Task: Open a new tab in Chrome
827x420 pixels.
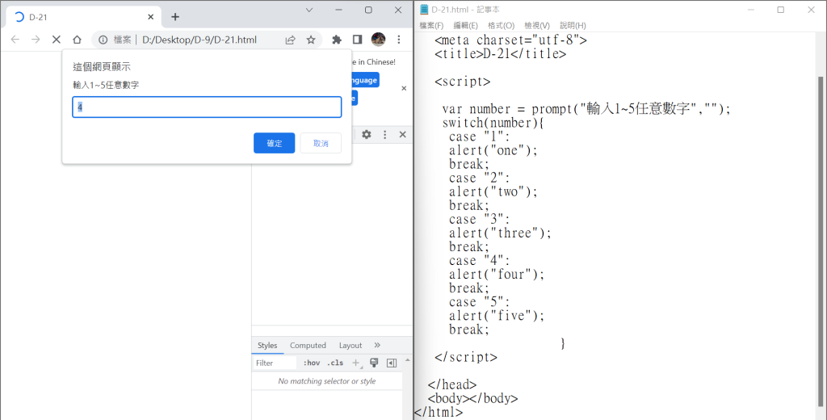Action: pyautogui.click(x=175, y=17)
